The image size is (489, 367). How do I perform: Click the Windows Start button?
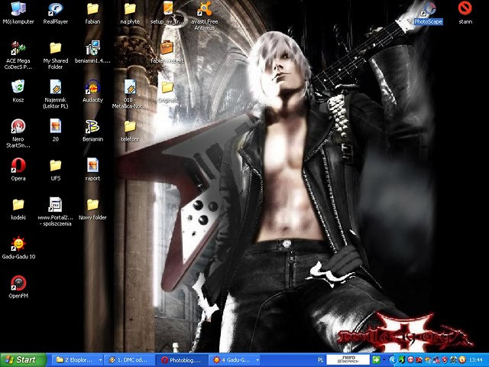click(23, 360)
